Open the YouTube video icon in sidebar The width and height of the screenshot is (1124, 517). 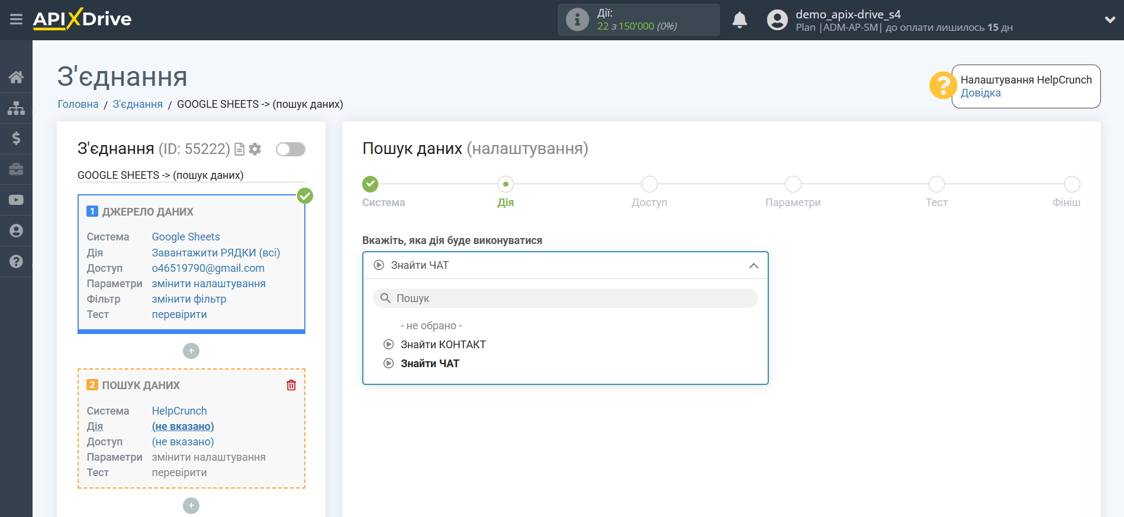click(x=16, y=200)
